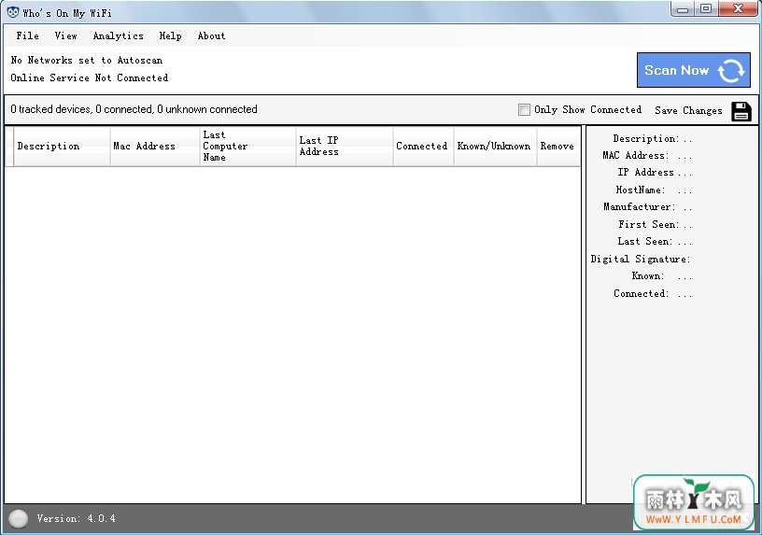Click 'No Networks set to Autoscan' text
Image resolution: width=762 pixels, height=535 pixels.
(x=87, y=61)
